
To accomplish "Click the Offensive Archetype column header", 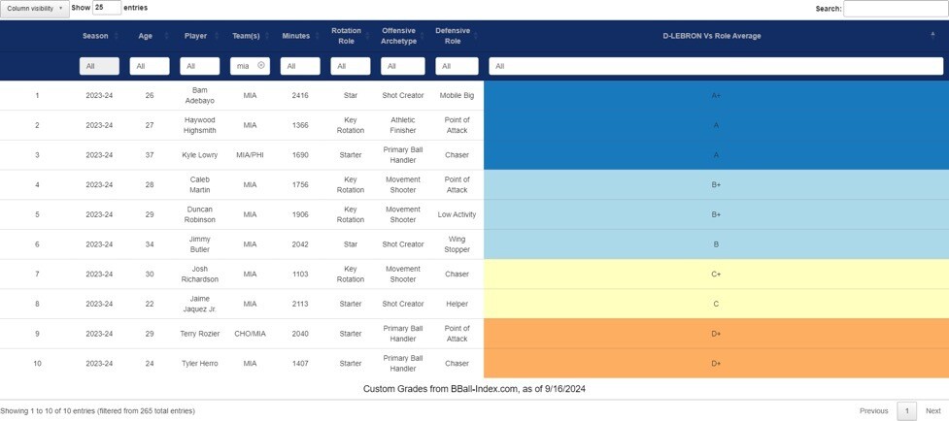I will tap(398, 36).
